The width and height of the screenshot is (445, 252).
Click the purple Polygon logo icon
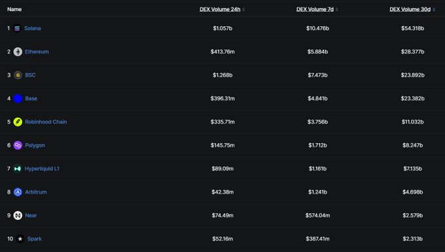(x=18, y=145)
